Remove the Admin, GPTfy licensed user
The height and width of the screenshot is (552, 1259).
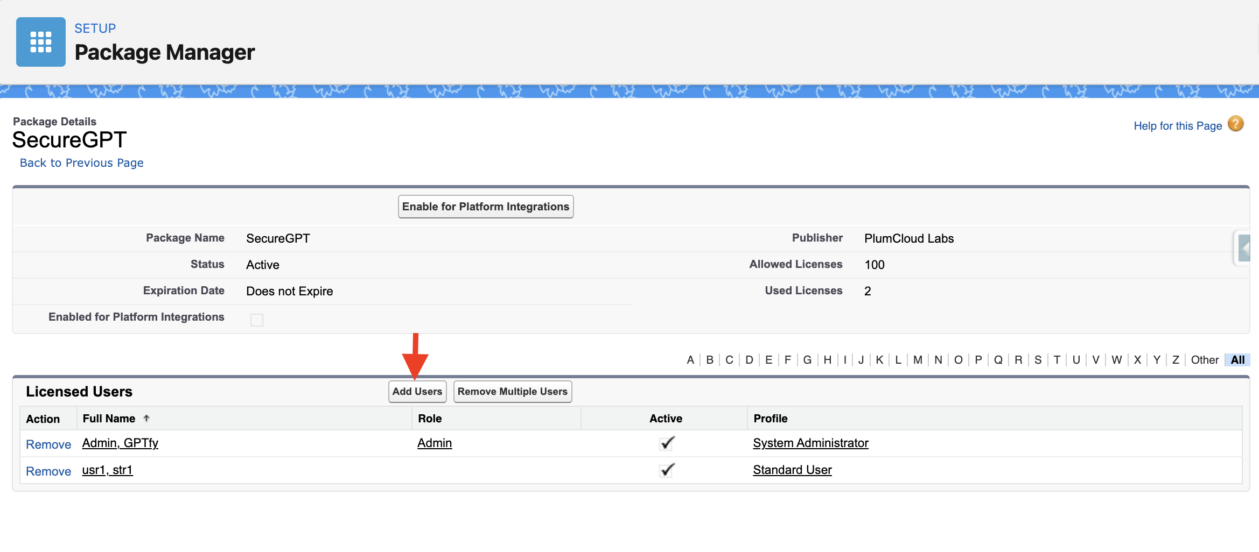tap(48, 444)
